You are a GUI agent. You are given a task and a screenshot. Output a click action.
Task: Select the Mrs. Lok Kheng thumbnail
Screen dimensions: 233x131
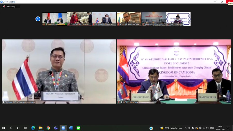pos(178,19)
